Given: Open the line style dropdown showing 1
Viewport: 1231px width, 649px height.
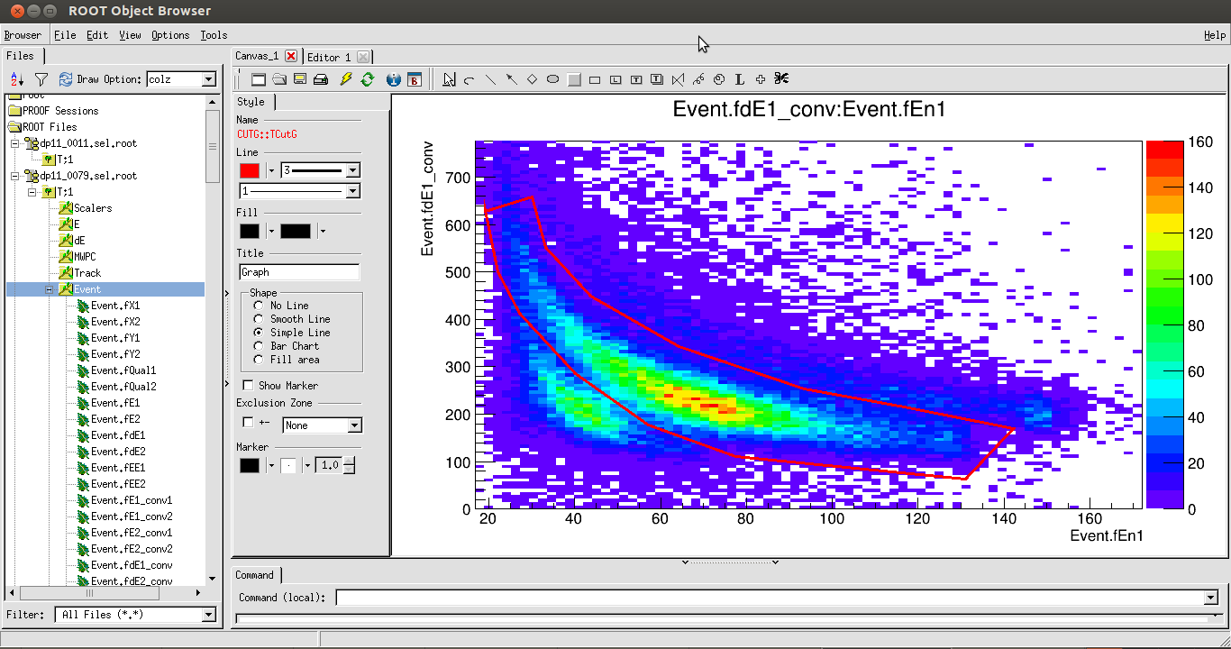Looking at the screenshot, I should point(353,191).
